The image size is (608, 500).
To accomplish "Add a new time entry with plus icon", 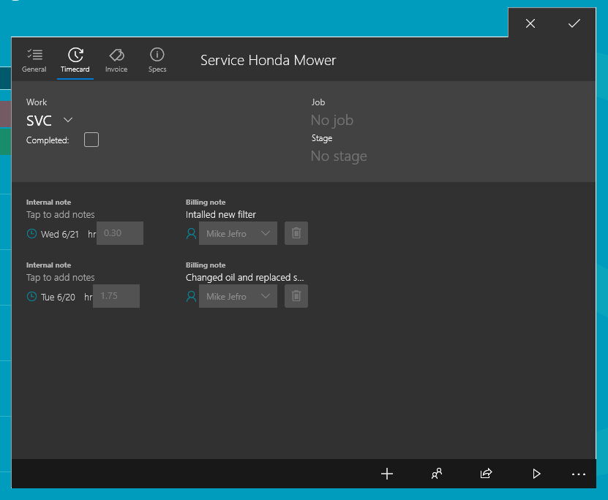I will [387, 474].
